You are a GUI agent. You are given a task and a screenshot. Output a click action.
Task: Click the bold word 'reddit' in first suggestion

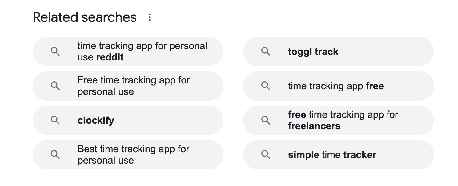[x=110, y=57]
